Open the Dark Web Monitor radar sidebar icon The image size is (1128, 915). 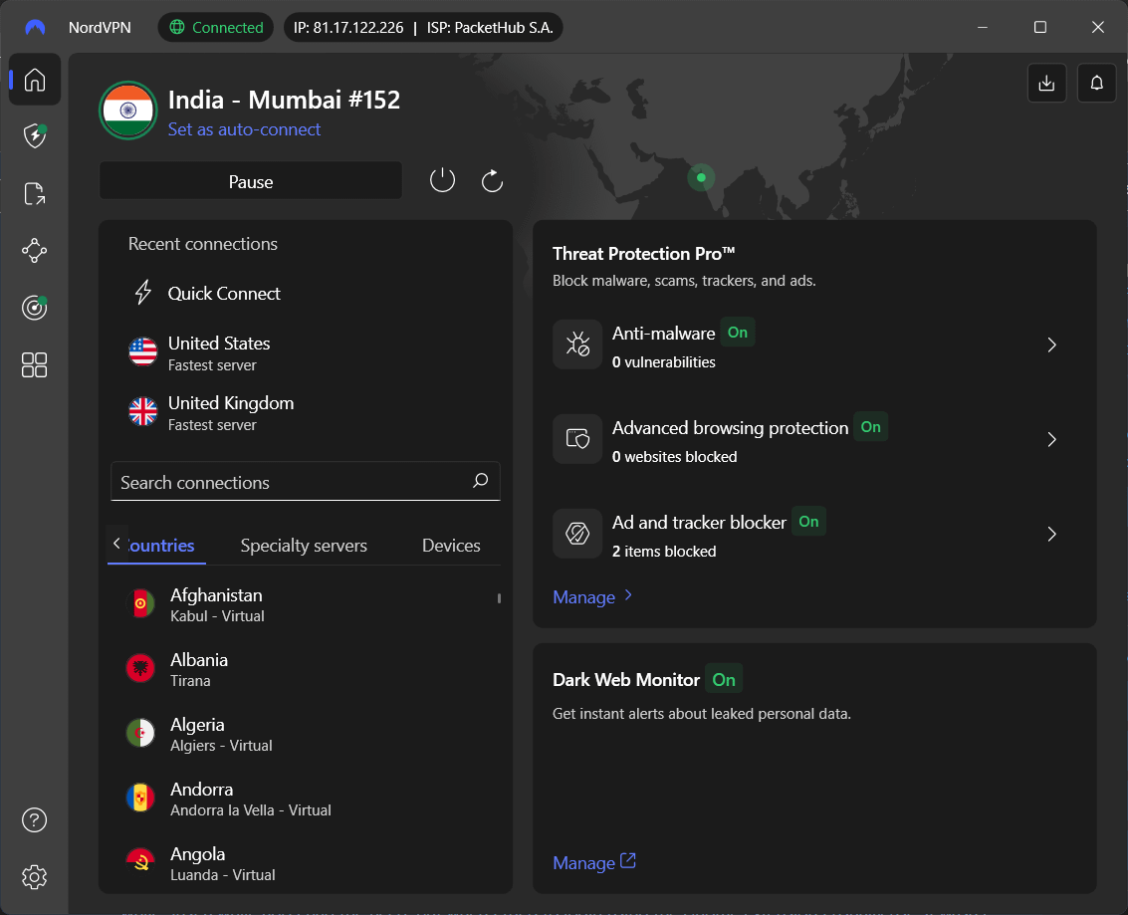click(35, 308)
